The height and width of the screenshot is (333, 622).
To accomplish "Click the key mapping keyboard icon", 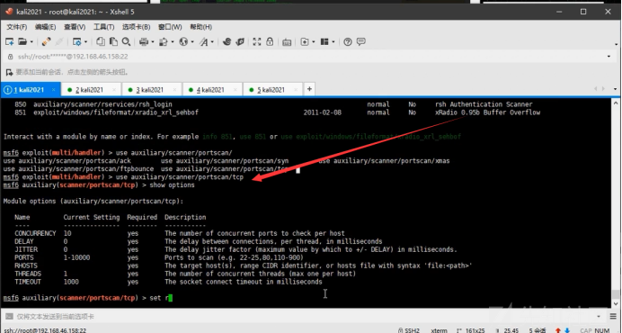I will tap(287, 42).
